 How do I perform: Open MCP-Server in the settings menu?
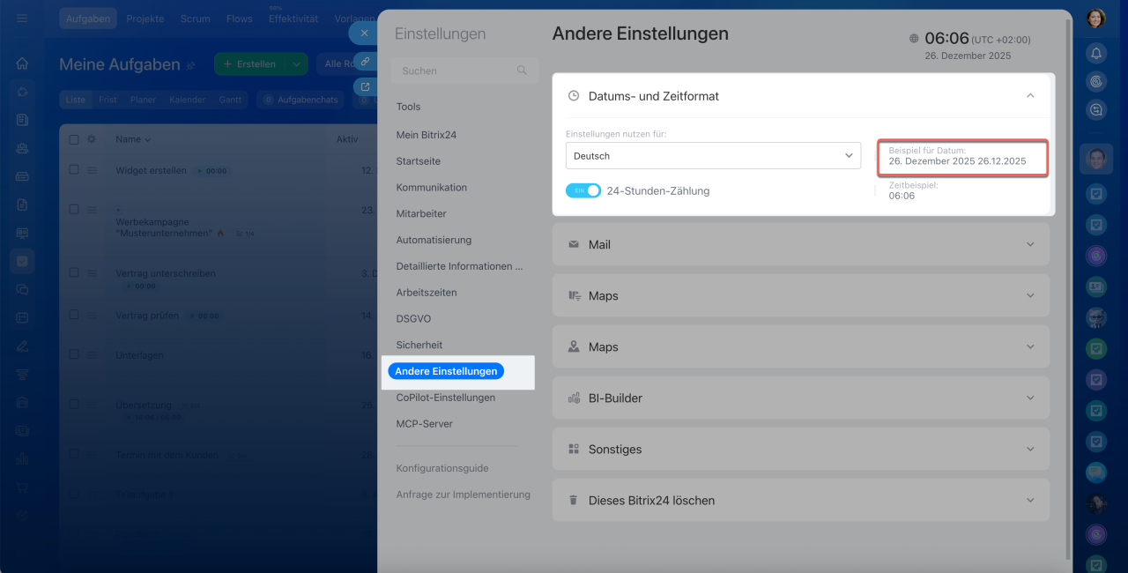[x=425, y=424]
